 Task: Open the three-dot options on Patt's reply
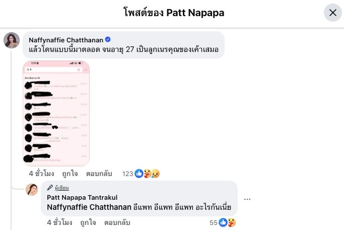(247, 199)
